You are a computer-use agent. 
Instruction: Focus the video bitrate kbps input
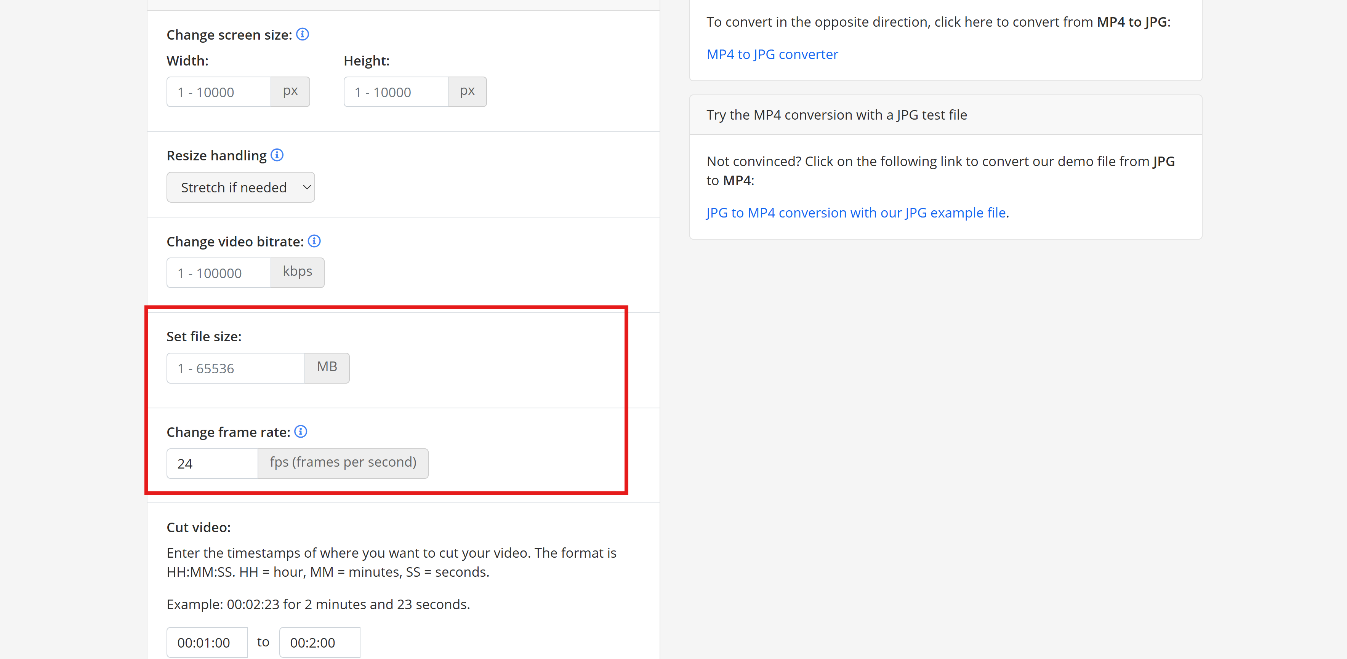point(219,273)
